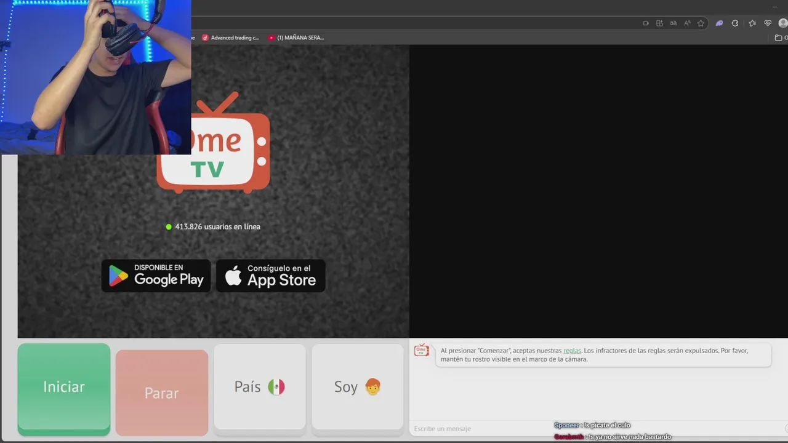Click the translate page icon
The width and height of the screenshot is (788, 443).
coord(673,23)
